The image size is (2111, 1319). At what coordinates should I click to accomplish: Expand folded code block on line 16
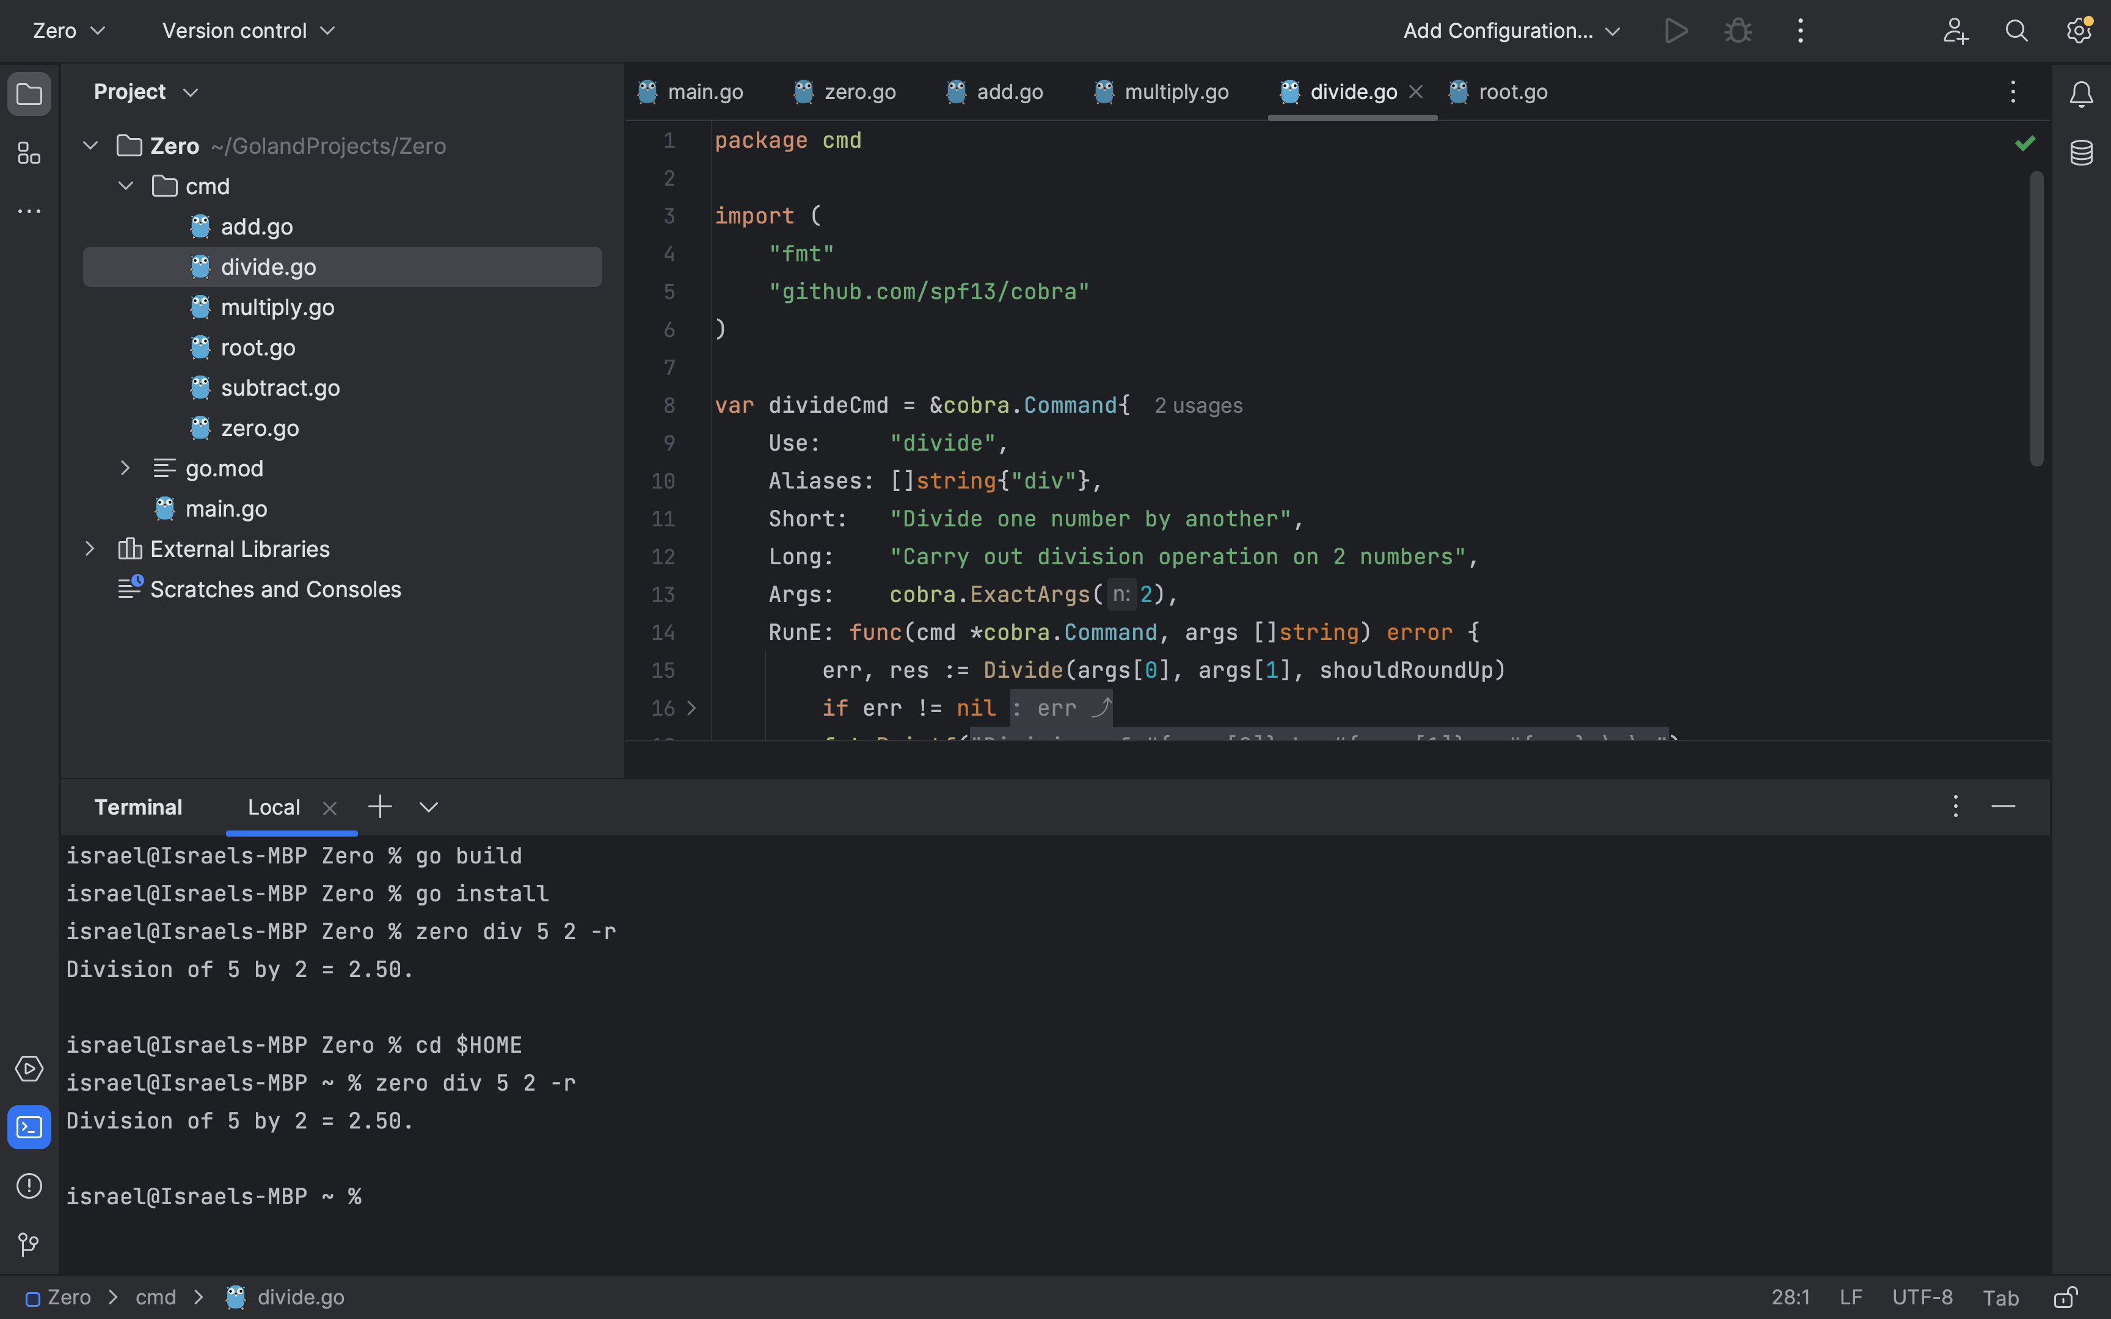[691, 708]
